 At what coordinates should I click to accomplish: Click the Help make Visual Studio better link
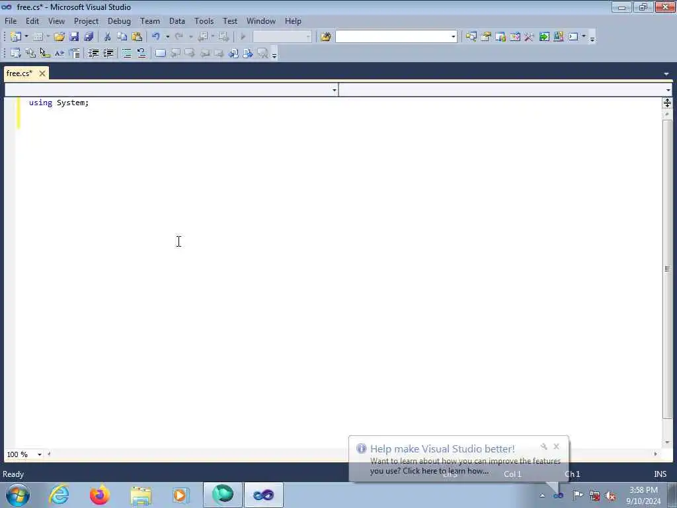442,449
